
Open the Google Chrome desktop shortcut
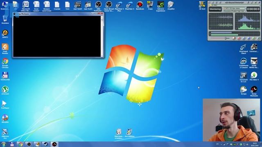click(5, 63)
